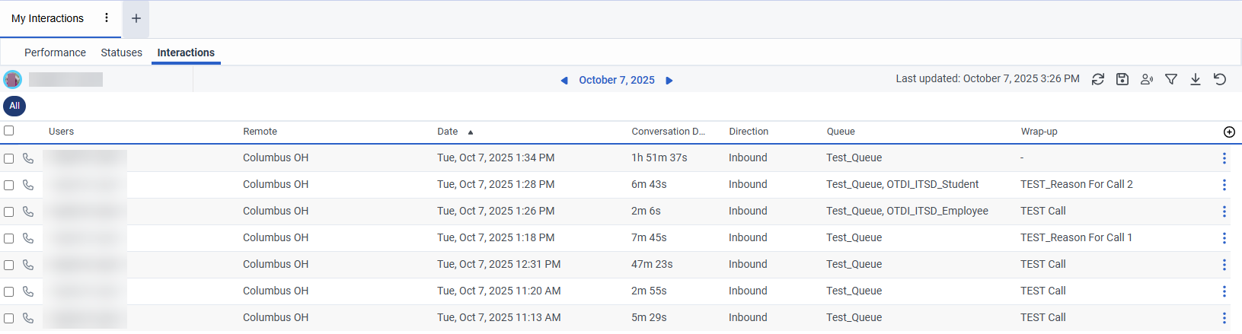This screenshot has height=334, width=1242.
Task: Click the reset view icon
Action: 1220,79
